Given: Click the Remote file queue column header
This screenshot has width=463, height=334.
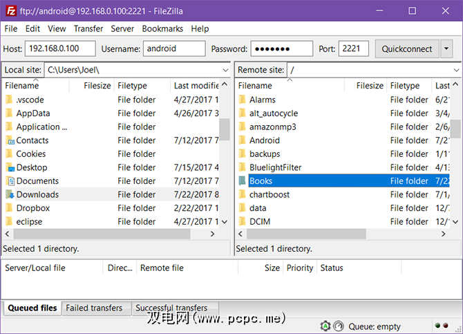Looking at the screenshot, I should click(187, 268).
